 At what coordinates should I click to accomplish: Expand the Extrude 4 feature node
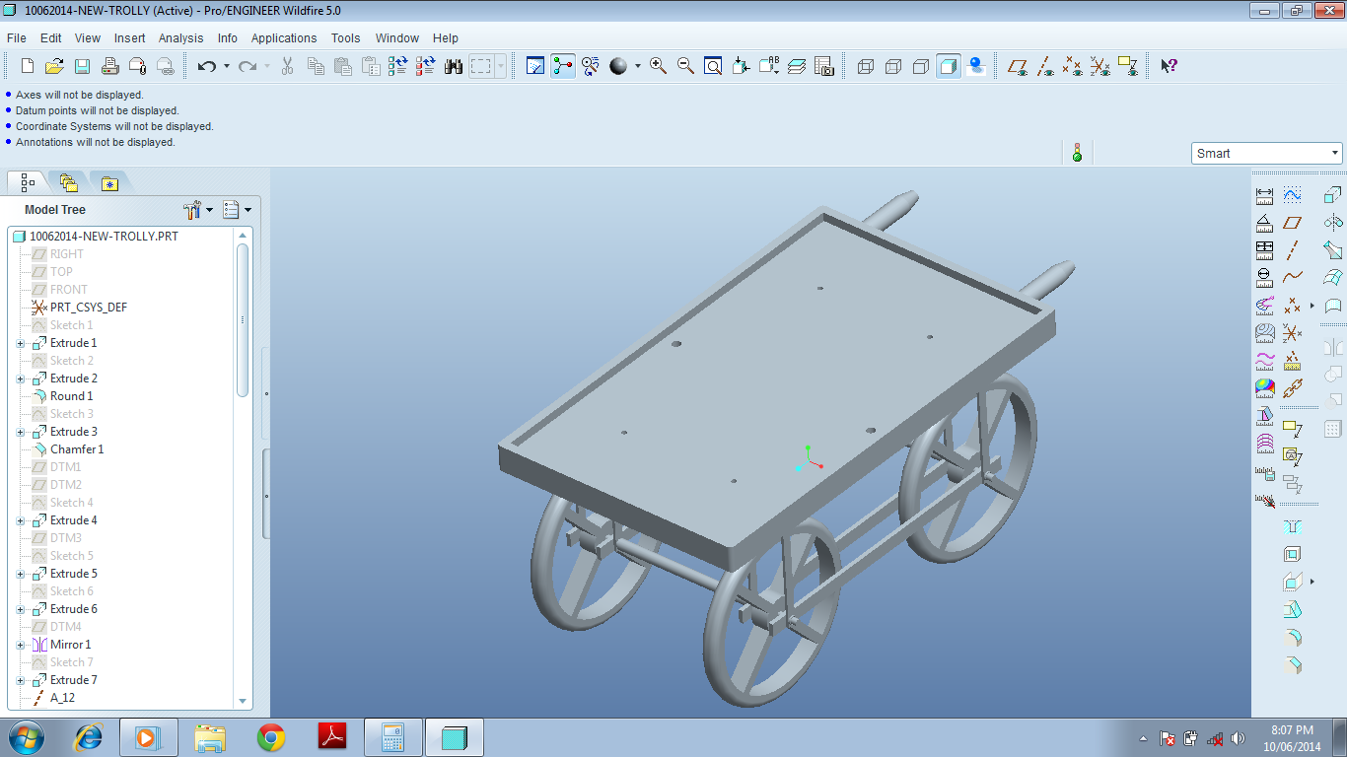click(x=21, y=520)
